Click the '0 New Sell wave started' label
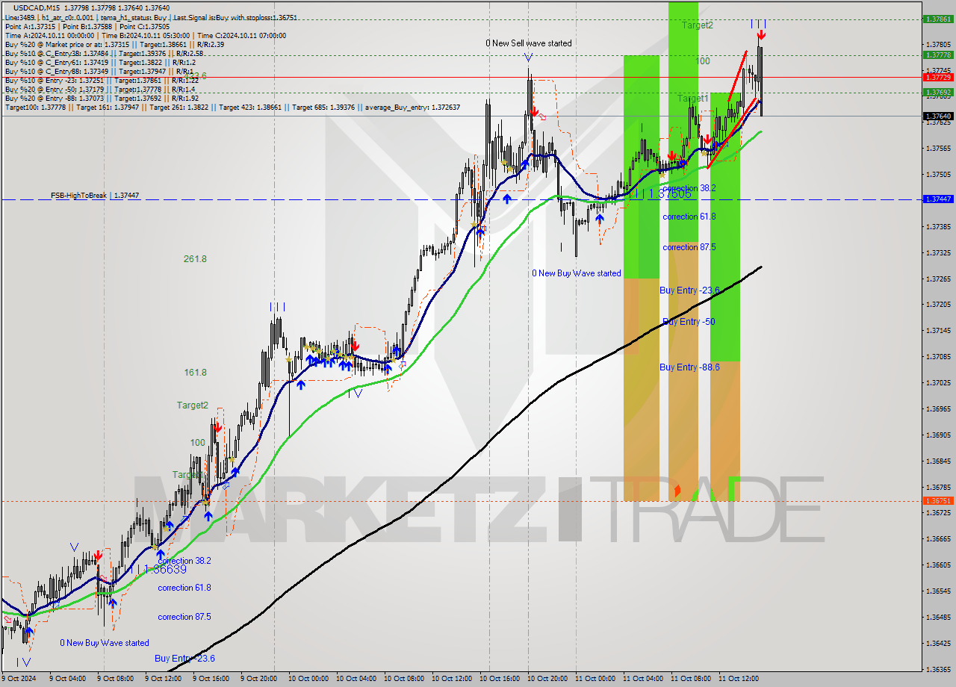This screenshot has height=687, width=956. point(528,43)
